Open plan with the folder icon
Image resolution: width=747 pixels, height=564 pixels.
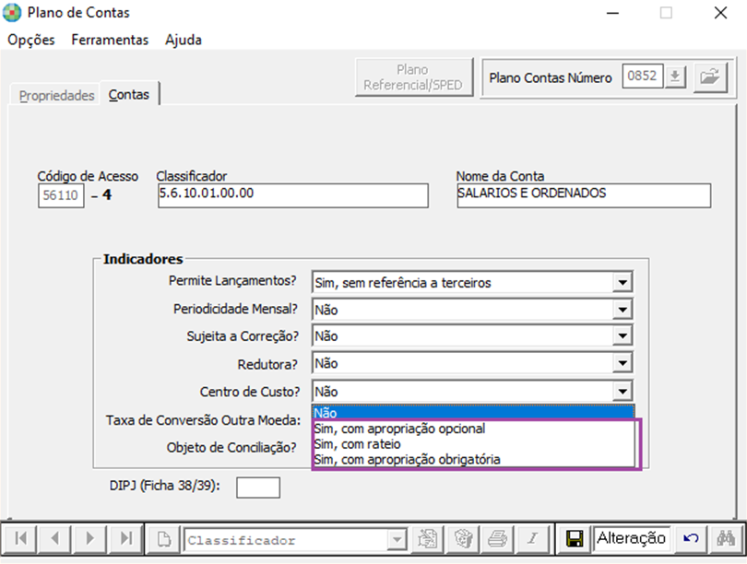click(710, 76)
